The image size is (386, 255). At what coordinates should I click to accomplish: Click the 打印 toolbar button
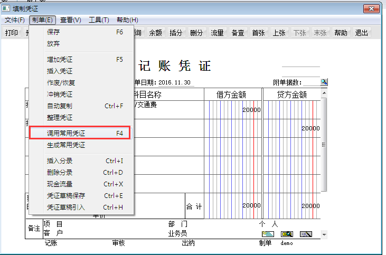coord(12,33)
